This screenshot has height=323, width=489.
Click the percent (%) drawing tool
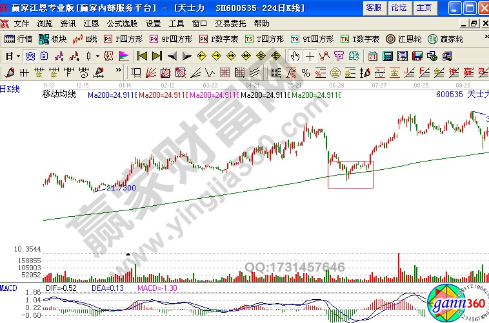[305, 71]
